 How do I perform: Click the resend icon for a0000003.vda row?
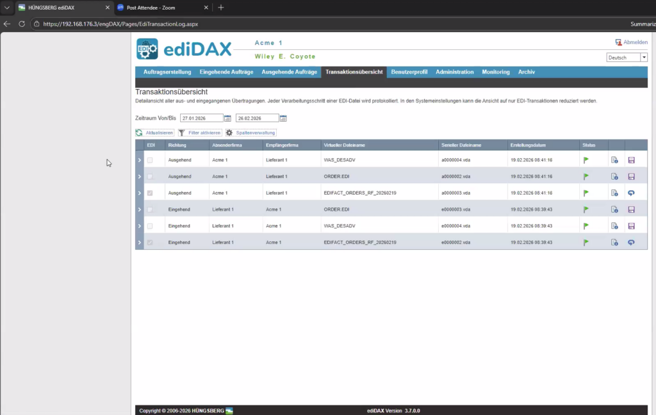coord(631,193)
